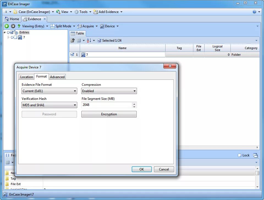The image size is (264, 200).
Task: Uncheck row 1 checkbox in the table
Action: [72, 54]
